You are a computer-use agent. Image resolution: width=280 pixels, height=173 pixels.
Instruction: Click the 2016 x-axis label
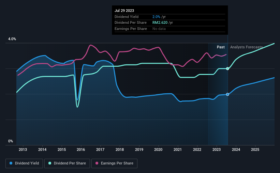pyautogui.click(x=81, y=150)
